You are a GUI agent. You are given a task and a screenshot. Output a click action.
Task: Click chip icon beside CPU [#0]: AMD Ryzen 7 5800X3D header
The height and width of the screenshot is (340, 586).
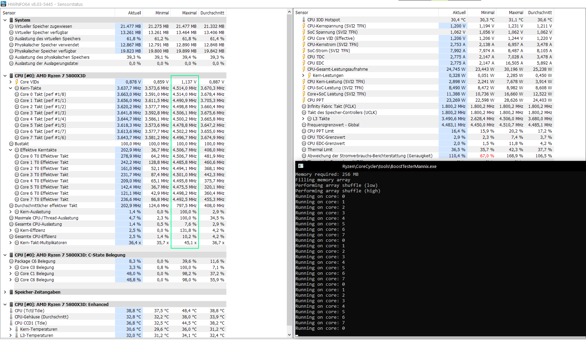coord(11,76)
